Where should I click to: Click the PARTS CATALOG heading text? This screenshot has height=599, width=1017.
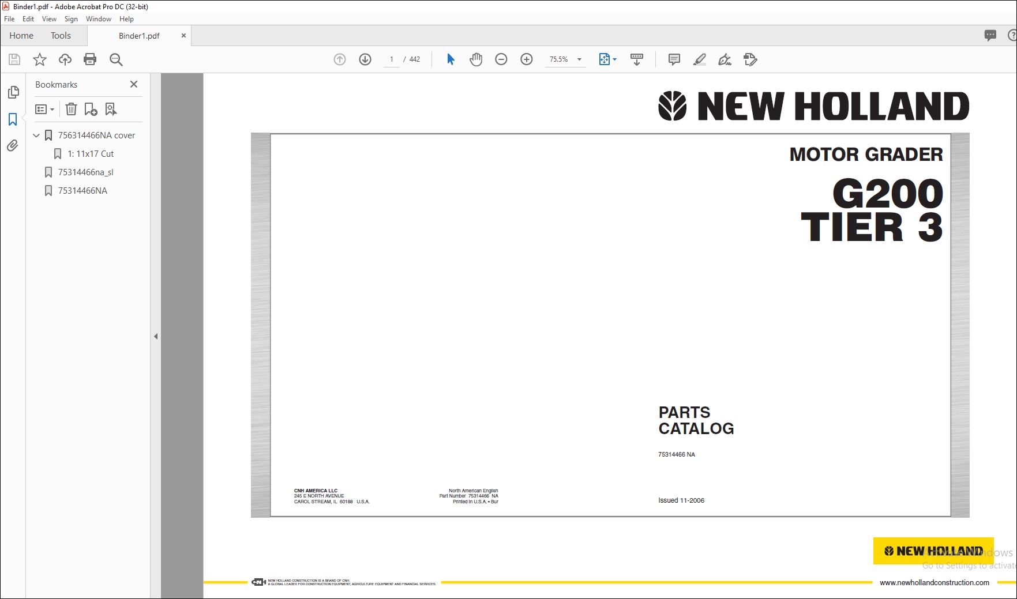click(x=696, y=420)
